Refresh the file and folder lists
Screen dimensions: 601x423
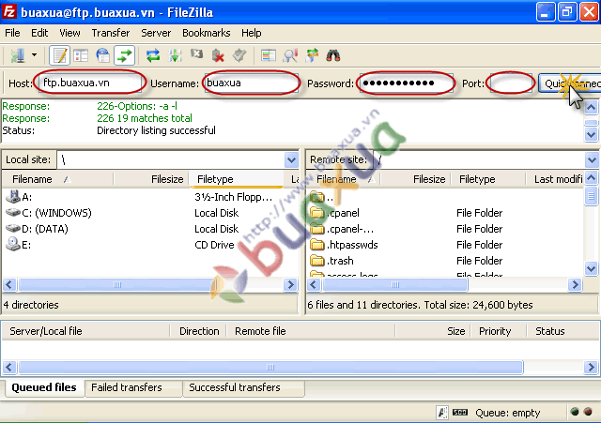point(153,56)
